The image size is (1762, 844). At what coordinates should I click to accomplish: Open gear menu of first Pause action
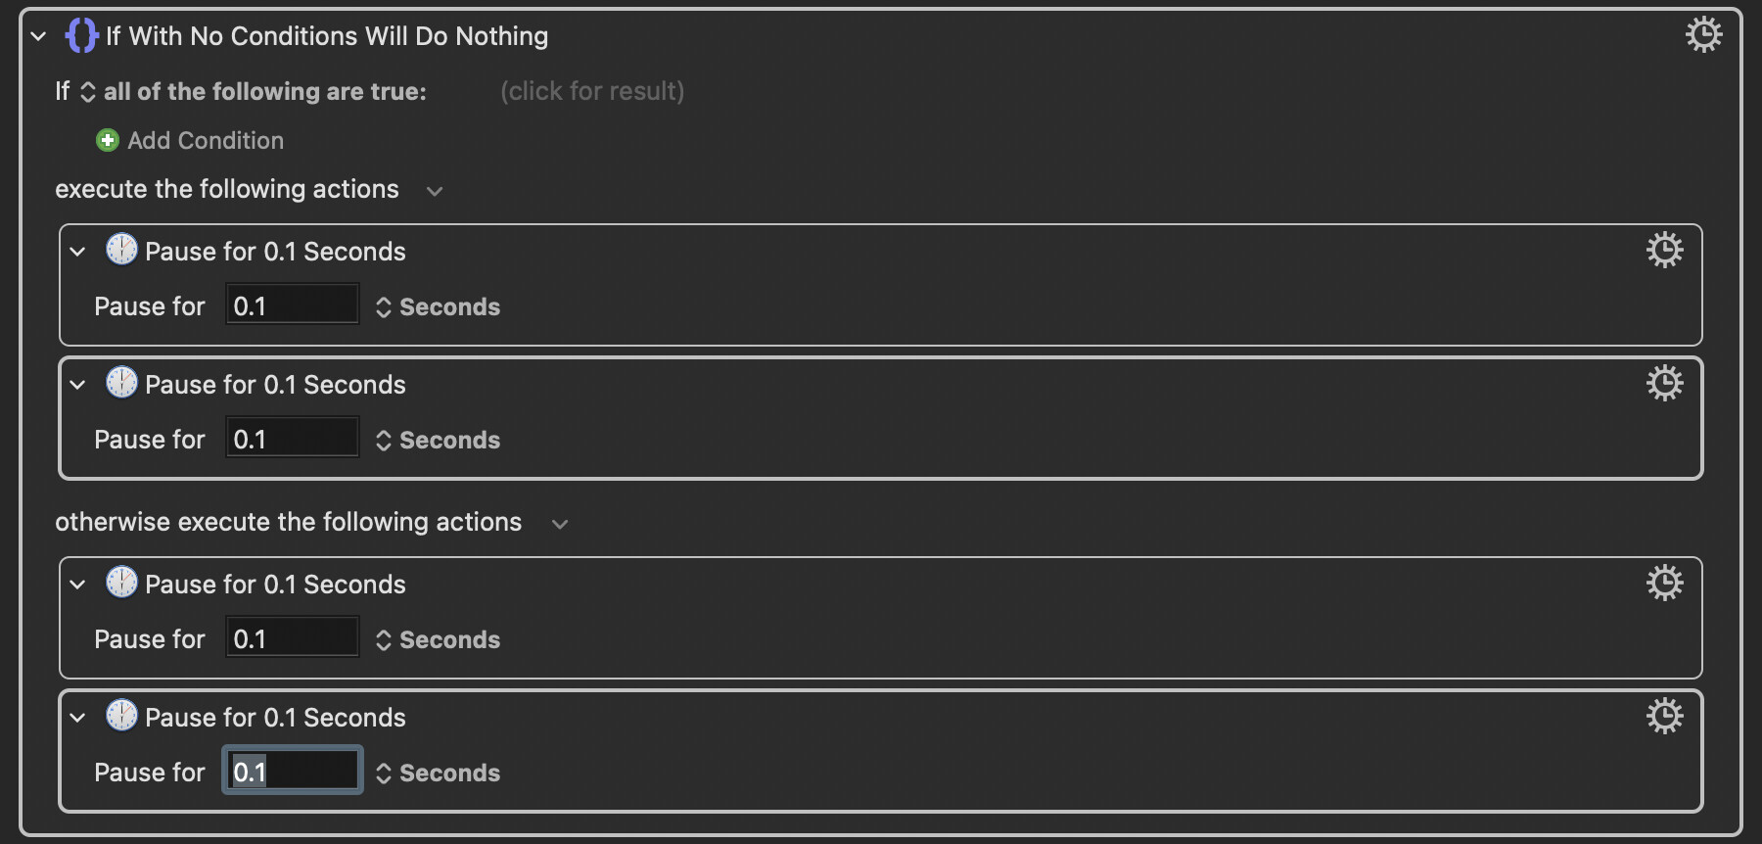(1664, 251)
